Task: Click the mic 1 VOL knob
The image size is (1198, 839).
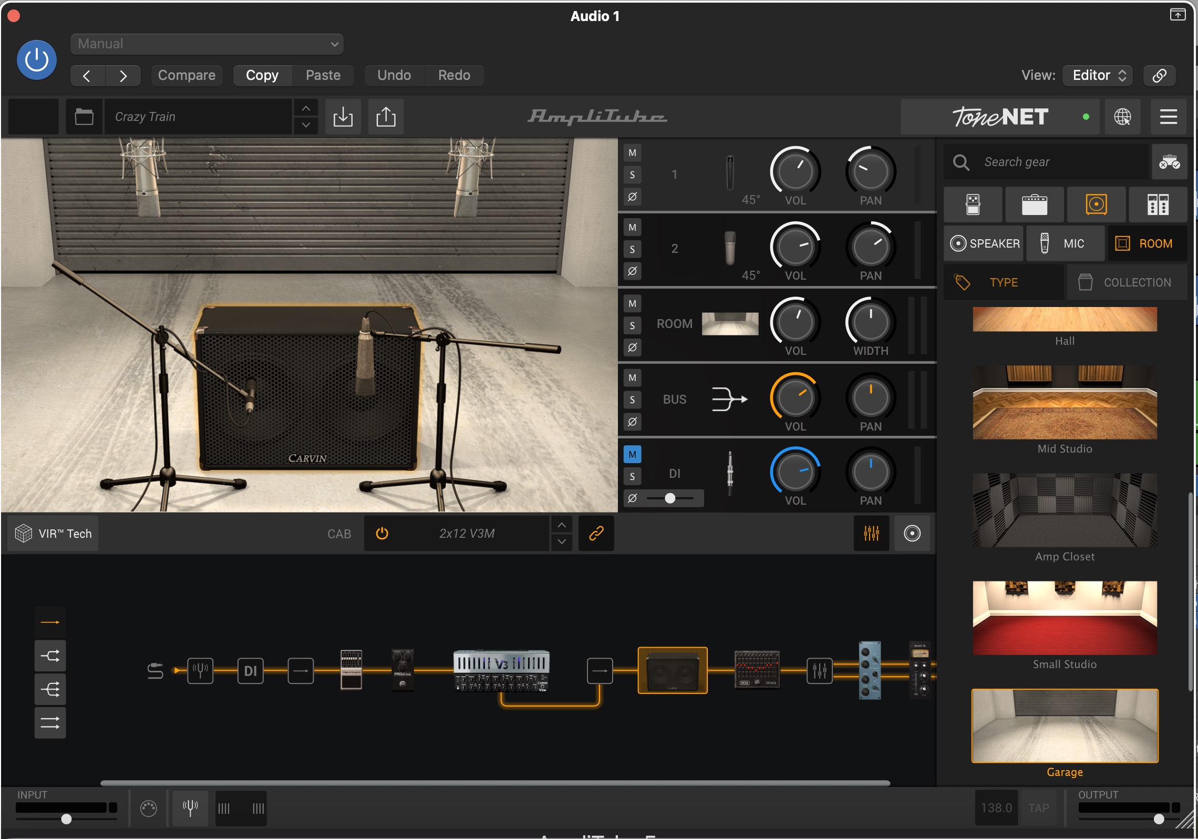Action: pyautogui.click(x=795, y=171)
